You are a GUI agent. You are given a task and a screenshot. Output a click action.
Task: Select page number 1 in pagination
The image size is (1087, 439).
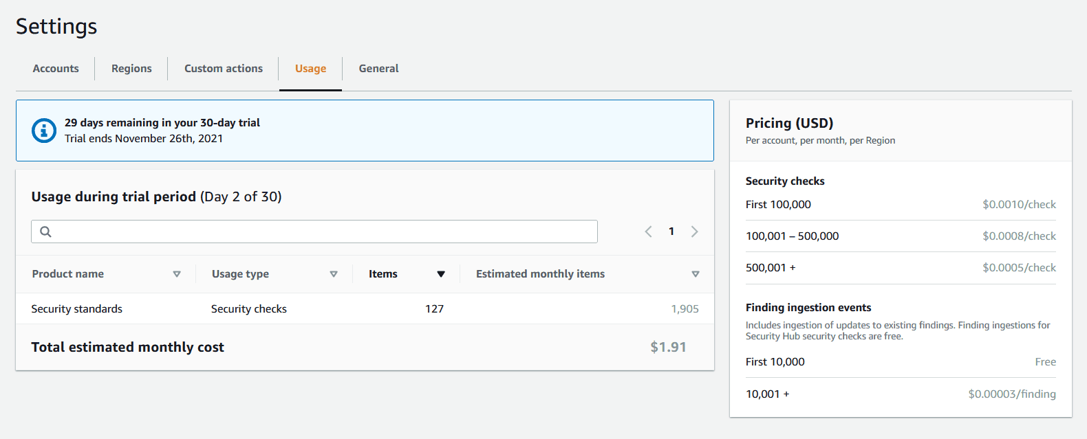point(671,232)
